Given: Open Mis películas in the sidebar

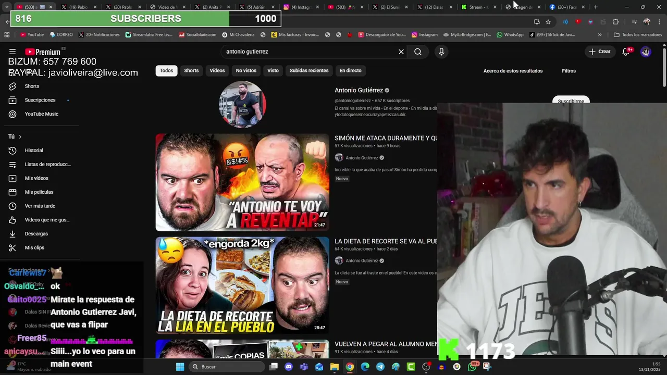Looking at the screenshot, I should pyautogui.click(x=39, y=192).
